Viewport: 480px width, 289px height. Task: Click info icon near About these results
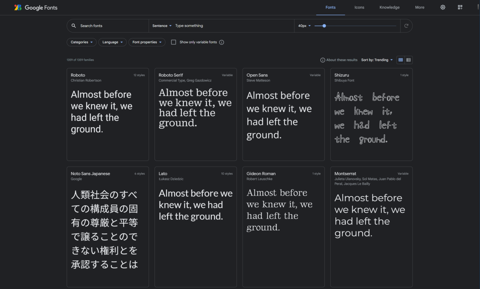[322, 60]
